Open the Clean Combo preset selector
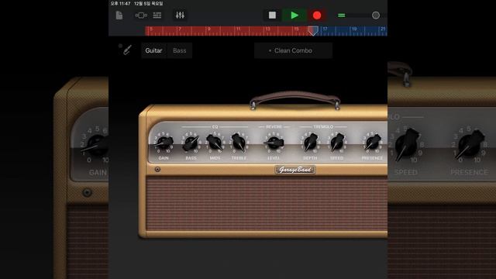Image resolution: width=496 pixels, height=279 pixels. click(x=293, y=50)
